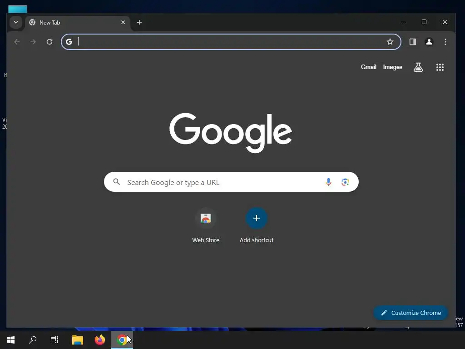Image resolution: width=465 pixels, height=349 pixels.
Task: Open the side panel
Action: pos(412,42)
